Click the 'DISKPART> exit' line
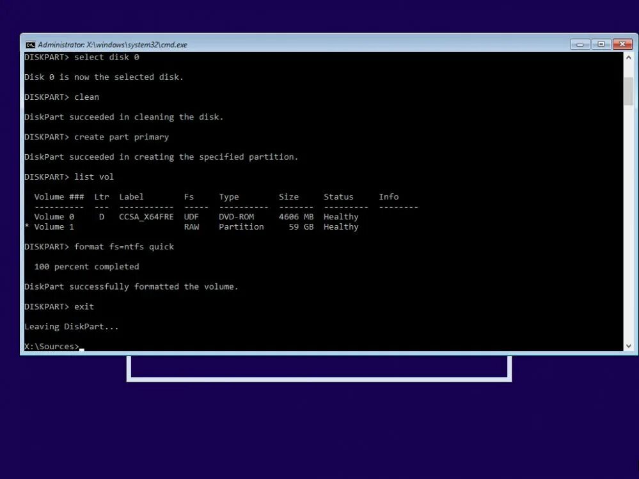Viewport: 639px width, 479px height. pos(59,306)
